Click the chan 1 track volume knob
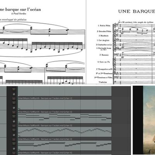Viewport: 155px width, 155px height. tap(14, 108)
